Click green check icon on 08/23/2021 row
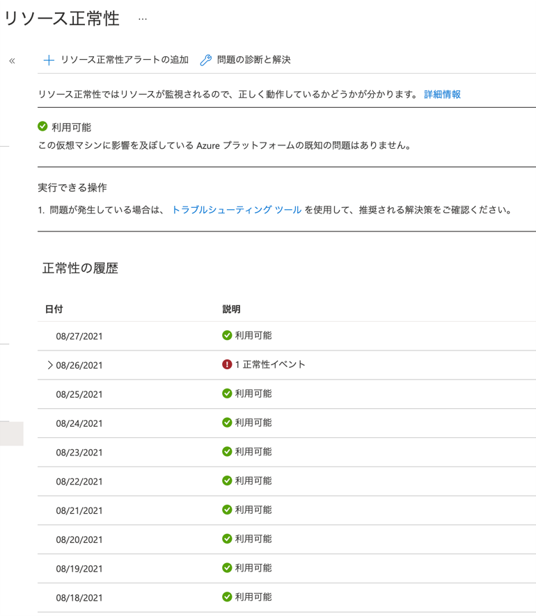Image resolution: width=536 pixels, height=616 pixels. point(227,452)
